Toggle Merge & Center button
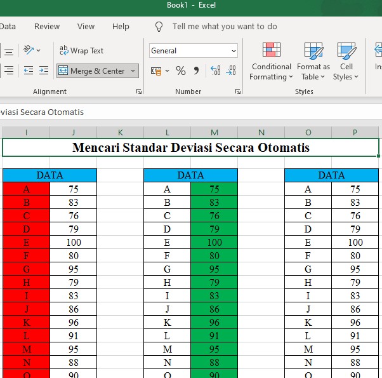Viewport: 382px width, 378px height. (x=92, y=71)
